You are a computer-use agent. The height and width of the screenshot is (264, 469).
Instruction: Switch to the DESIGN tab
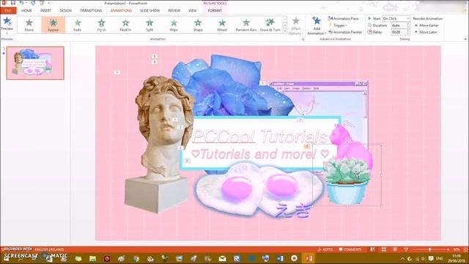[65, 10]
